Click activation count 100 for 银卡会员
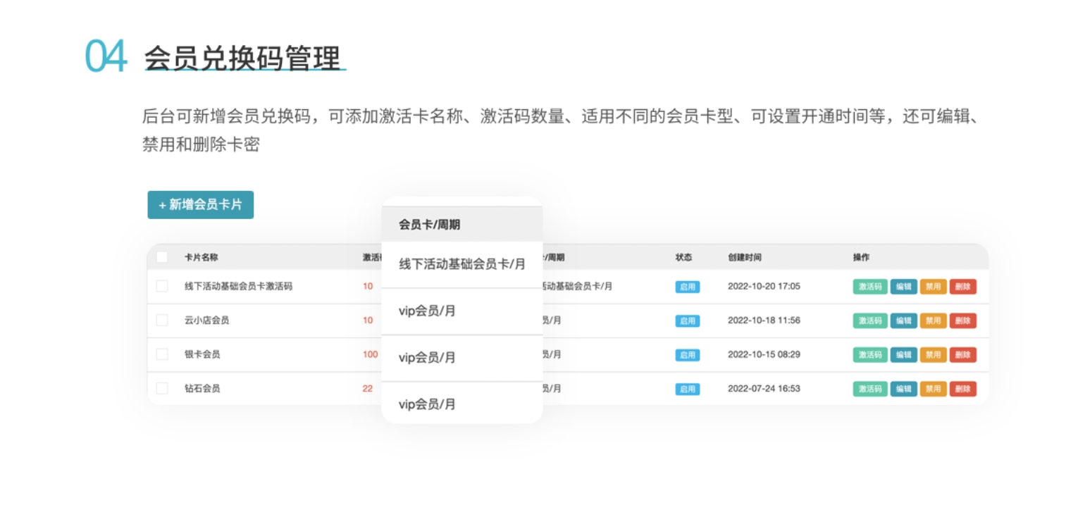Viewport: 1066px width, 505px height. click(x=370, y=354)
